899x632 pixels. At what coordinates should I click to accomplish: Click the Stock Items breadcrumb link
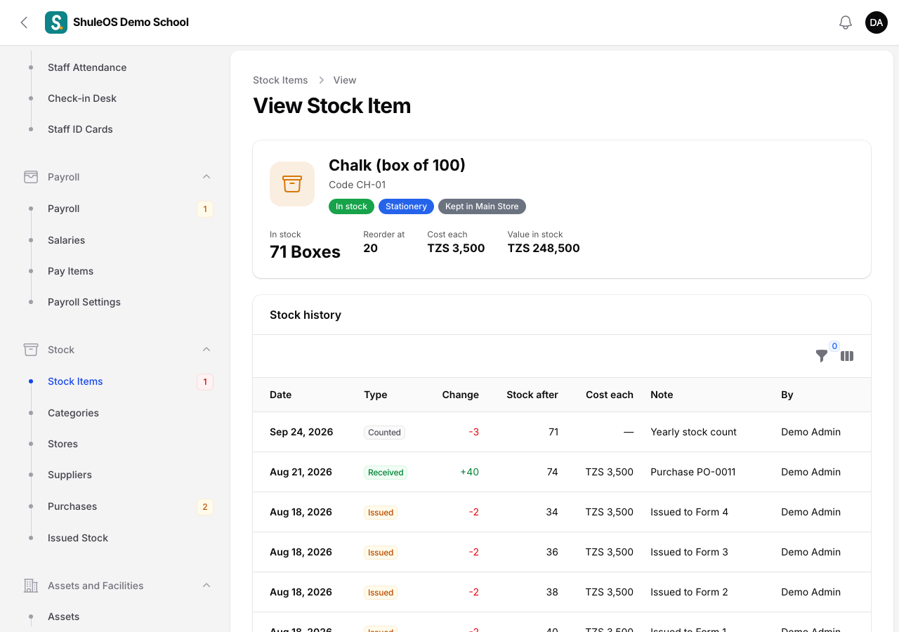pos(280,80)
